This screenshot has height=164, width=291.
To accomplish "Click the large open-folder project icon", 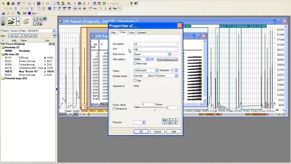I will [11, 21].
